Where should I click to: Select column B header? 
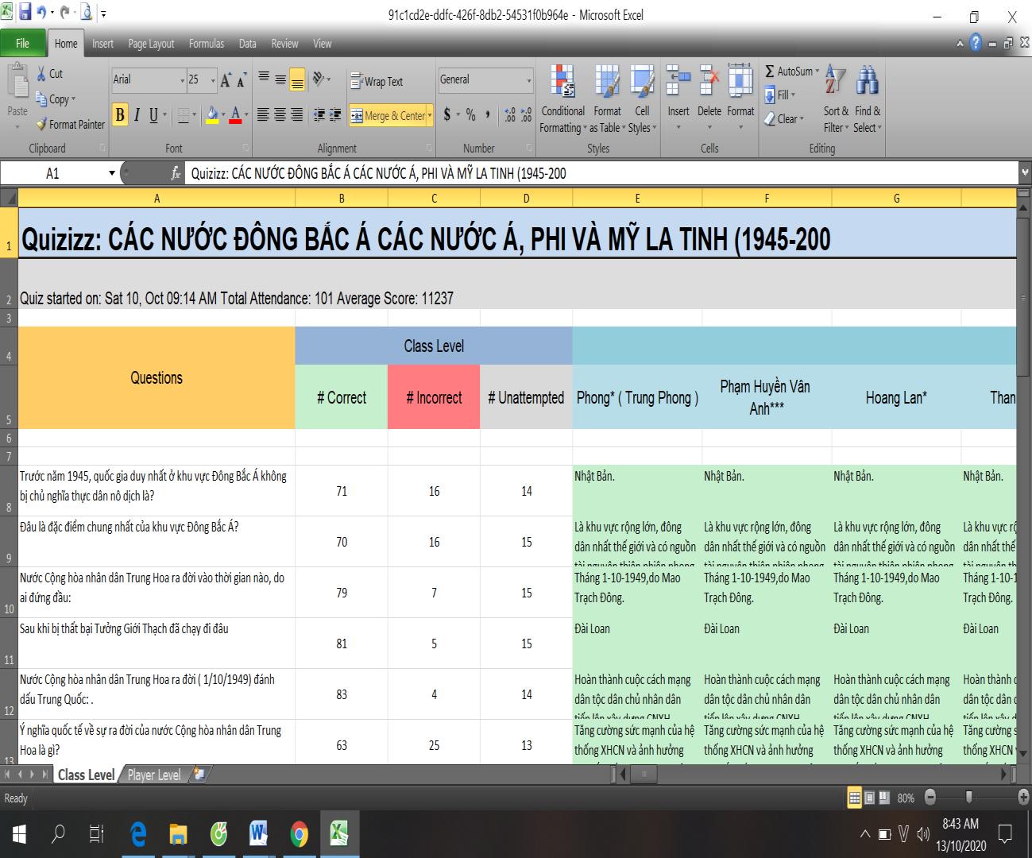(342, 199)
